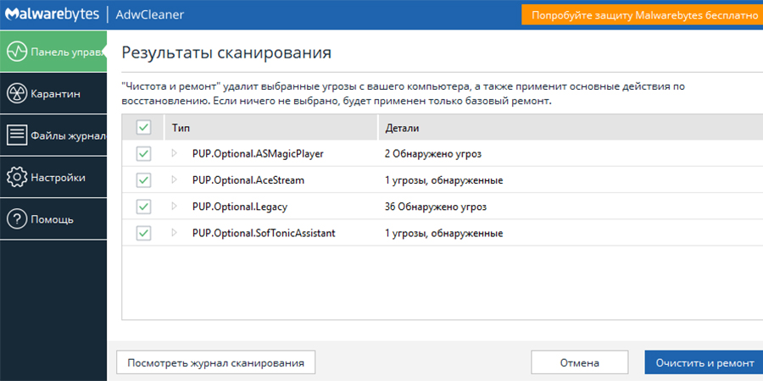
Task: Uncheck the PUP.Optional.SofTonicAssistant checkbox
Action: coord(143,234)
